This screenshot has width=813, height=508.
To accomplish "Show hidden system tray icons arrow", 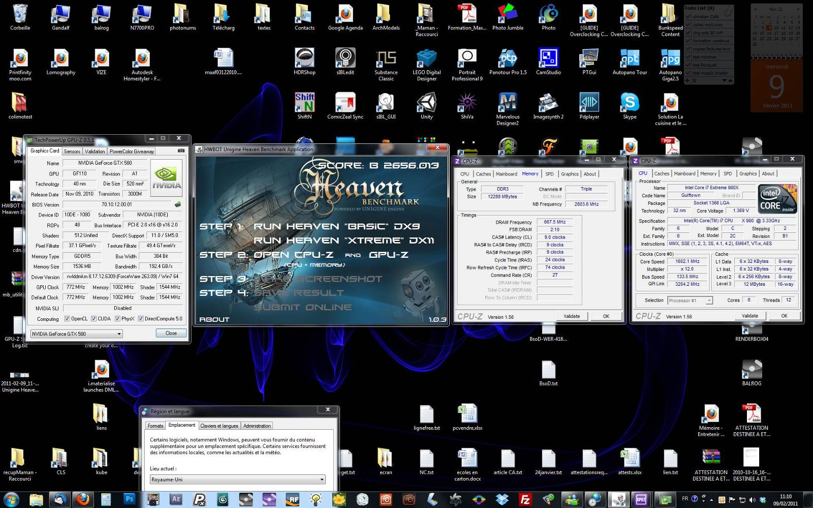I will pyautogui.click(x=711, y=499).
